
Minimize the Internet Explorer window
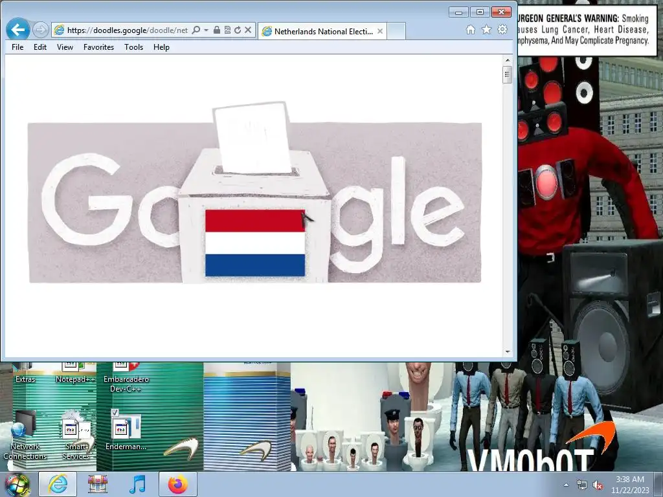point(458,12)
